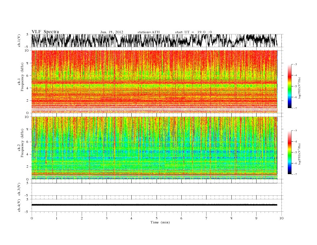Click the upper color bar beside the ch.1 spectrogram
This screenshot has height=245, width=317.
click(289, 86)
